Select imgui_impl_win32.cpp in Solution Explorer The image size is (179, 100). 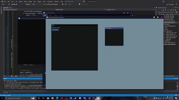coord(171,36)
